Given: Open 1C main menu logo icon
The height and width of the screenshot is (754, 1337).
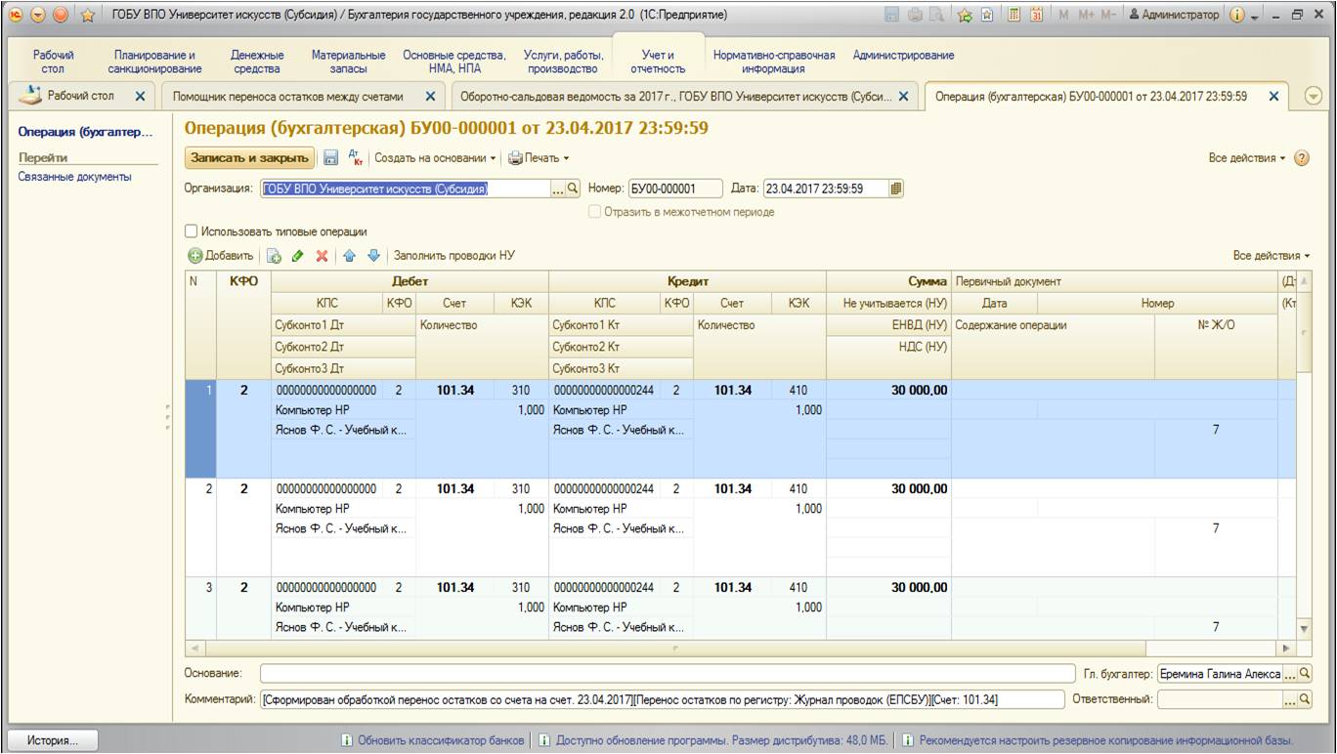Looking at the screenshot, I should 16,15.
